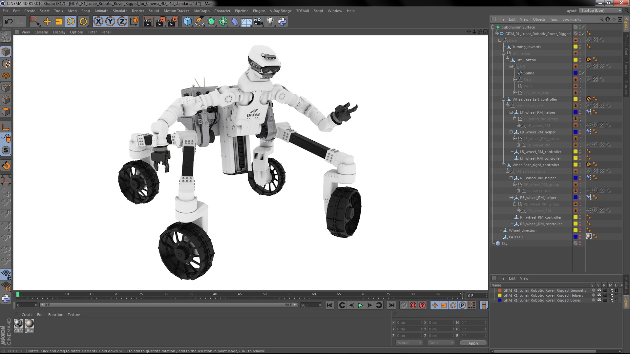
Task: Toggle Y axis lock
Action: 110,22
